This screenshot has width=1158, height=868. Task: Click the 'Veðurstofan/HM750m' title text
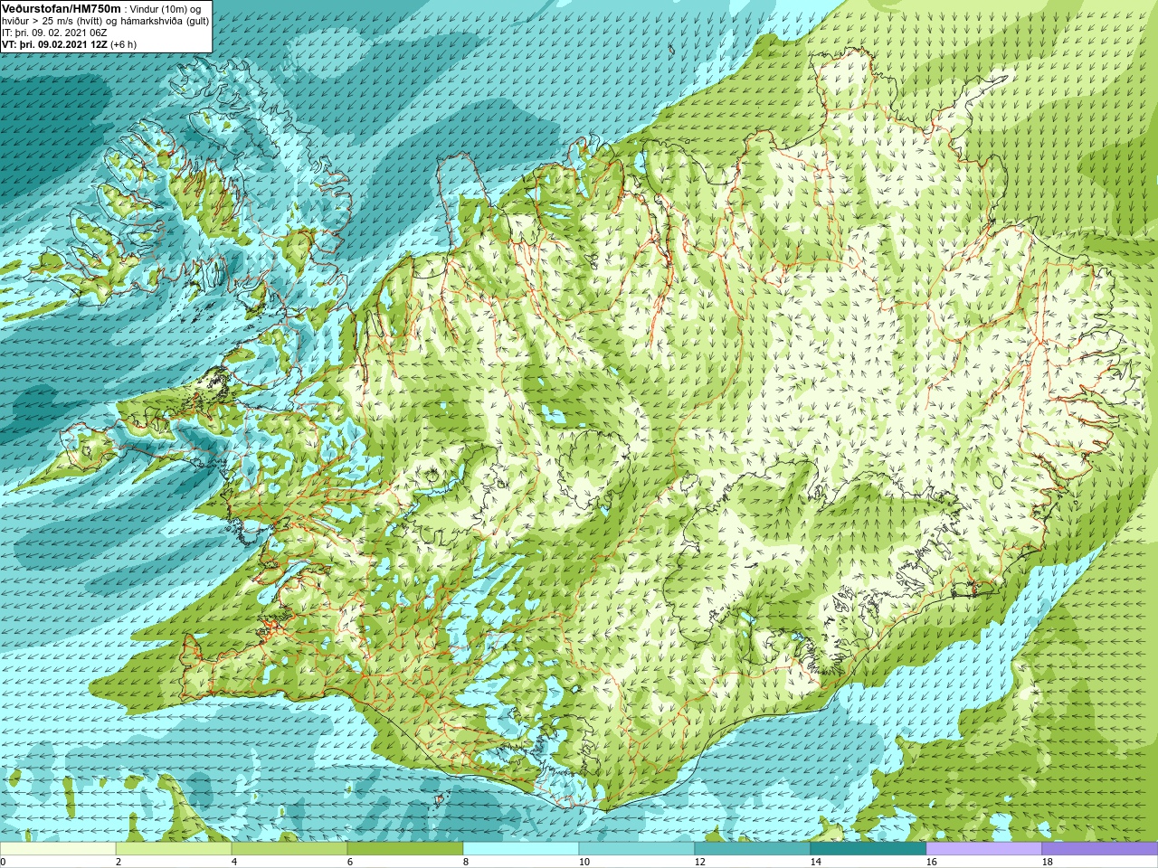[62, 8]
